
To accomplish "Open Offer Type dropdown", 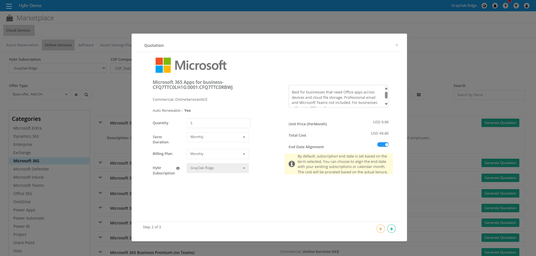I will 40,95.
